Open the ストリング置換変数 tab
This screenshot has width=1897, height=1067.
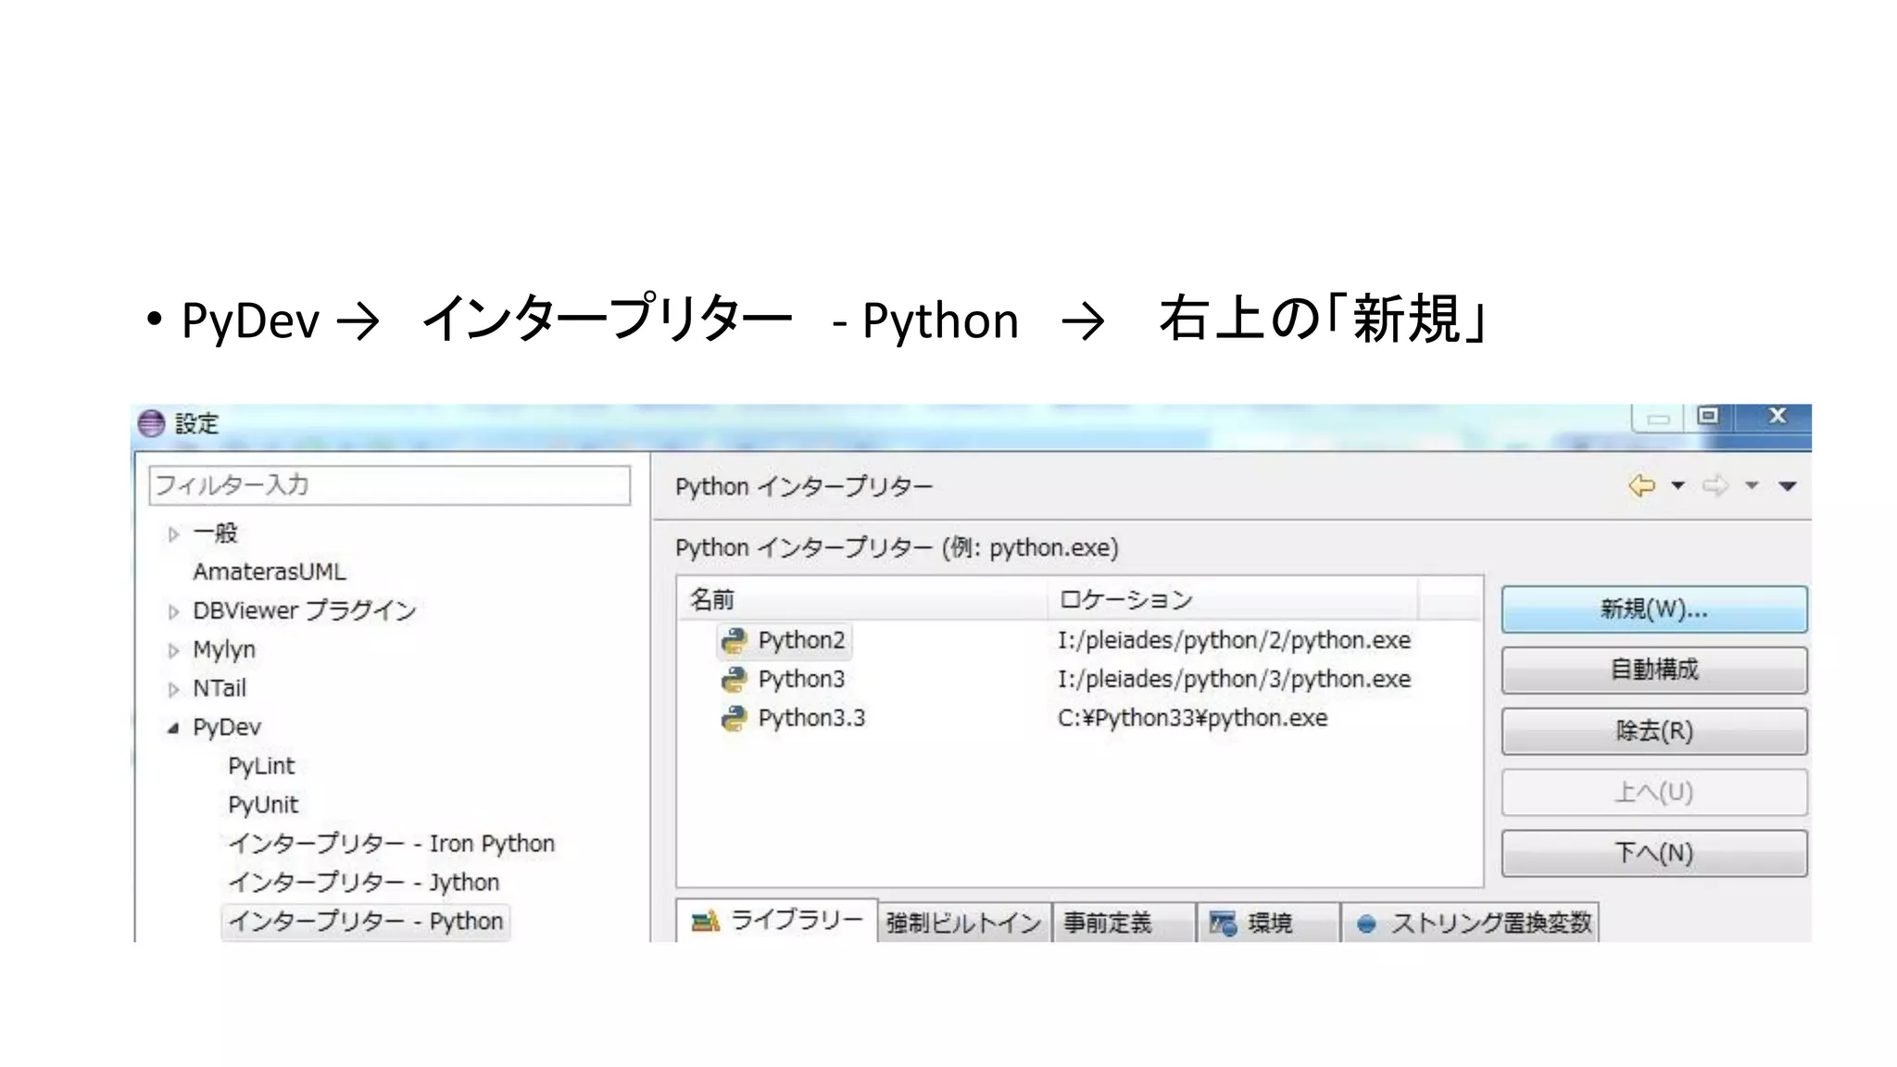point(1471,923)
